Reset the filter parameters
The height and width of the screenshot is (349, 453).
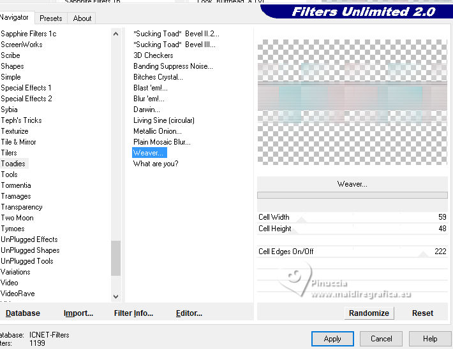[x=422, y=313]
